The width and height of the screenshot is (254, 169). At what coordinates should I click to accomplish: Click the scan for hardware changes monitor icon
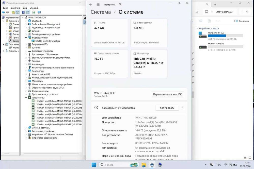pos(39,12)
